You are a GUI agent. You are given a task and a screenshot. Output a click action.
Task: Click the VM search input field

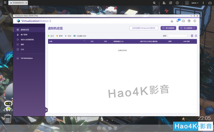[177, 36]
